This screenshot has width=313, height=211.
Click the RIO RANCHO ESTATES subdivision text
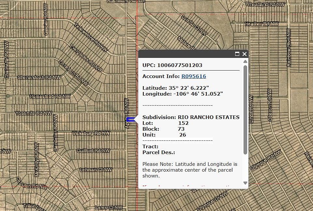coord(208,117)
